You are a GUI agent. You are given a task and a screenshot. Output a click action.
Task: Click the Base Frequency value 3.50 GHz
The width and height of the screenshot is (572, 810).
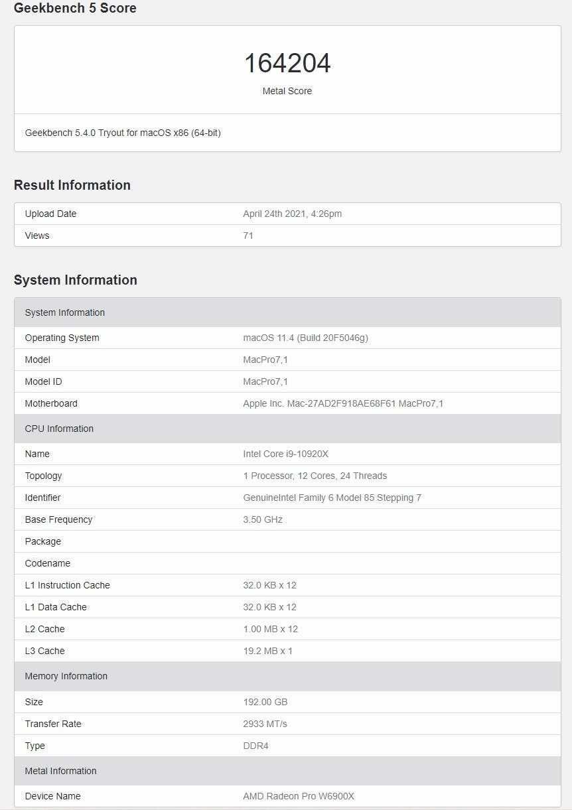[263, 519]
